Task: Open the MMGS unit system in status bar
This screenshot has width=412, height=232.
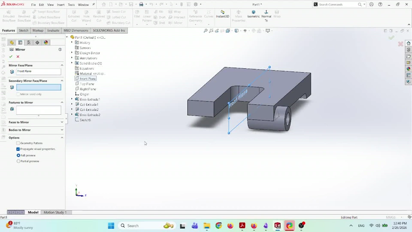Action: click(391, 217)
